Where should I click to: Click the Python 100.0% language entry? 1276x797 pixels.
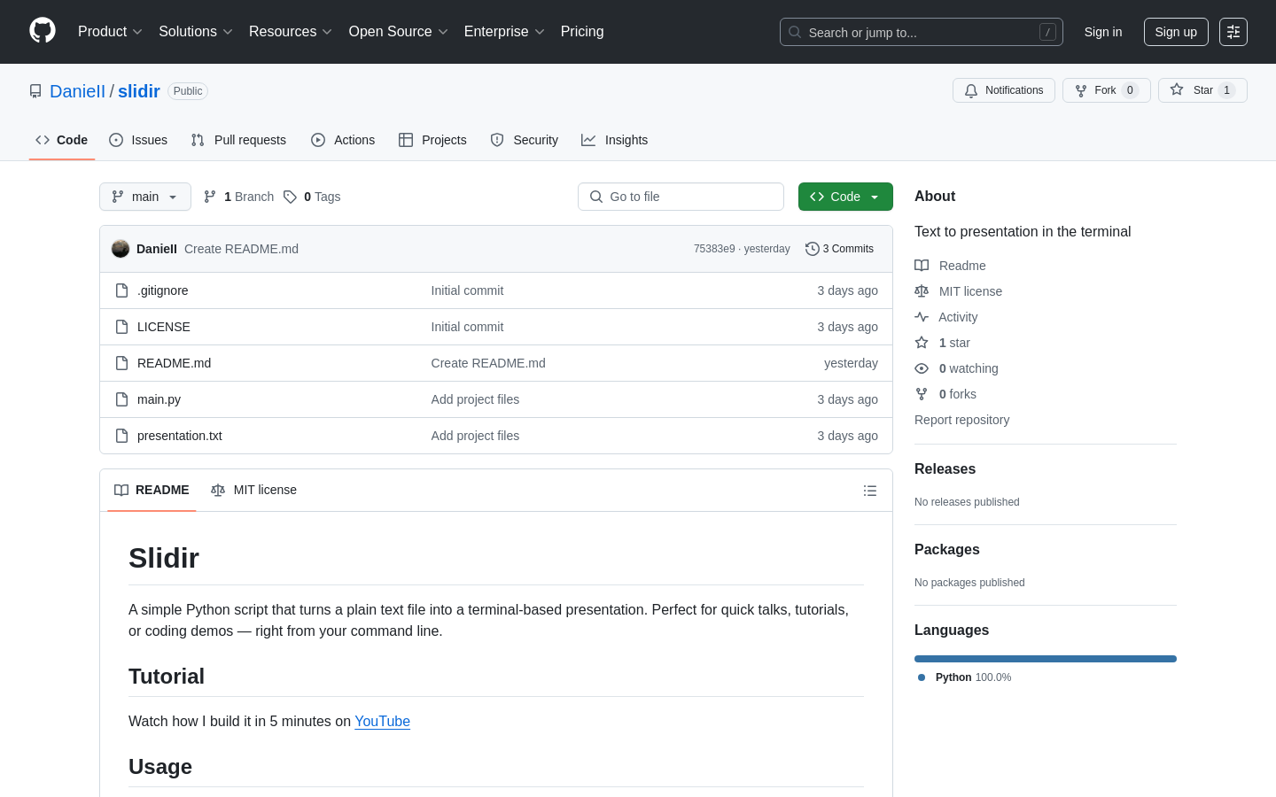click(x=964, y=677)
